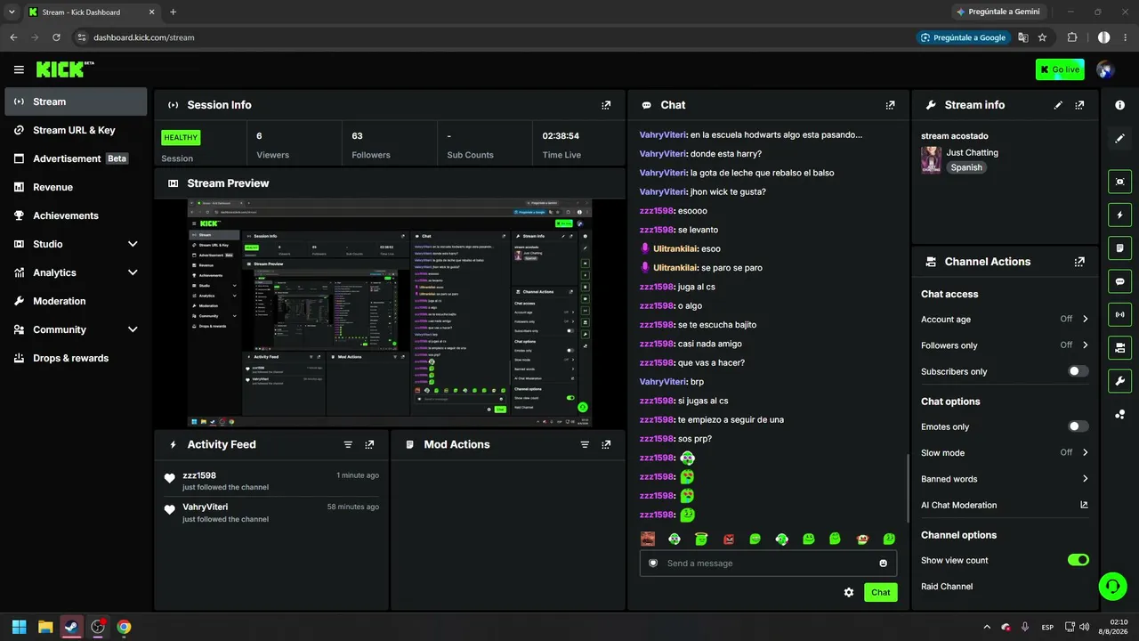Screen dimensions: 1139x641
Task: Filter the Activity Feed
Action: click(x=348, y=444)
